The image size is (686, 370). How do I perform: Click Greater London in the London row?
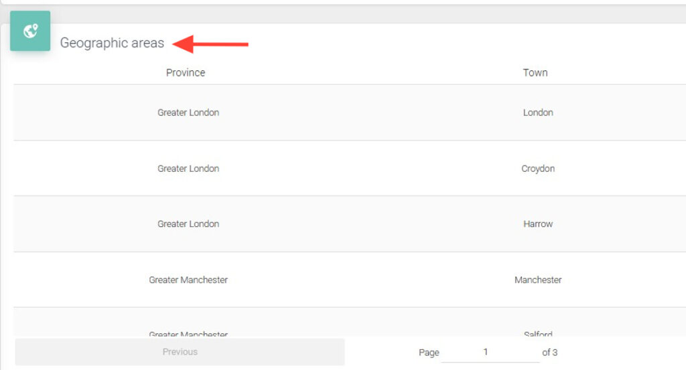pyautogui.click(x=188, y=112)
